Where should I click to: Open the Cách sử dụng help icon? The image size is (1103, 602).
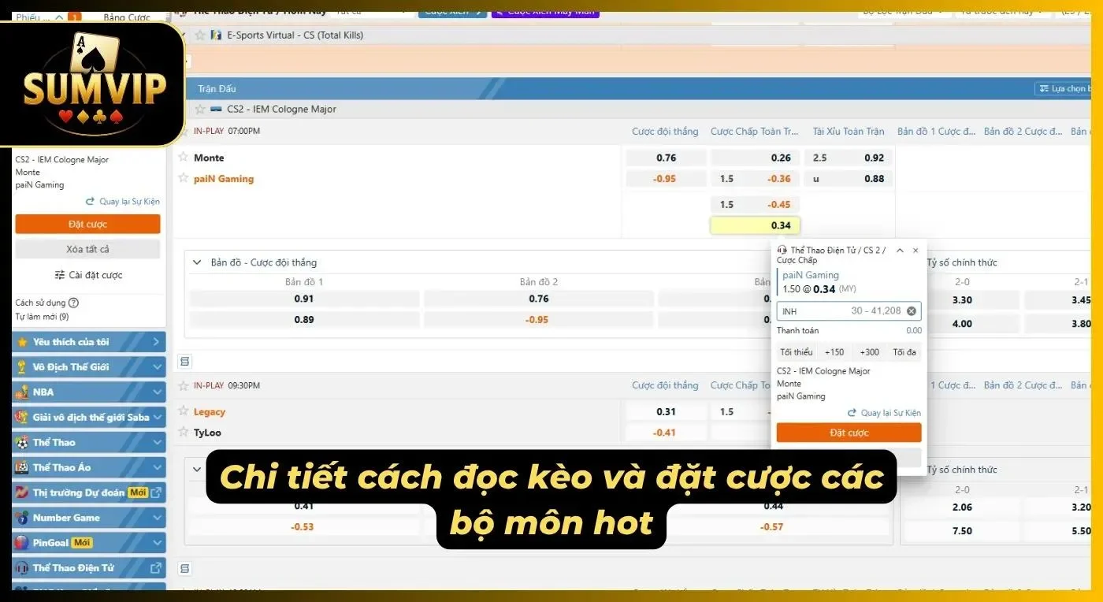pos(73,303)
